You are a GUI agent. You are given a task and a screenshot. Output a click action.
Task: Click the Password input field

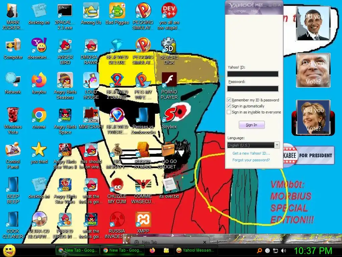pyautogui.click(x=253, y=89)
